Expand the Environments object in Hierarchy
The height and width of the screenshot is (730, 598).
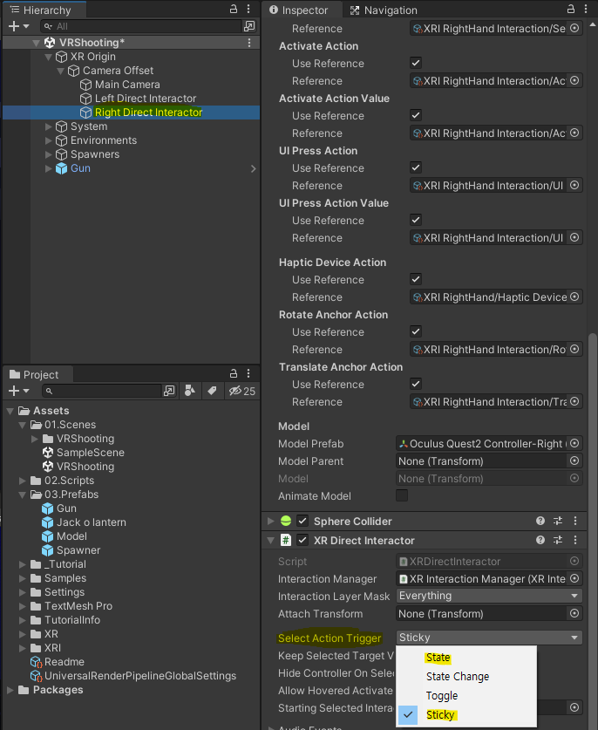[x=49, y=140]
